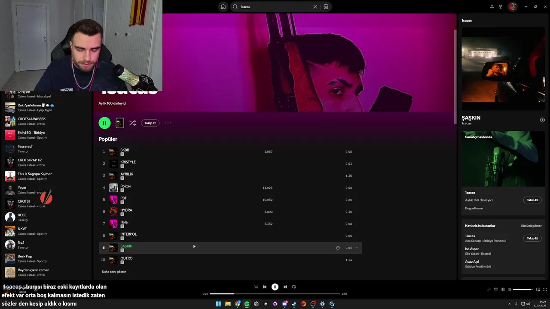The width and height of the screenshot is (550, 309).
Task: Open the miniplayer icon
Action: click(538, 290)
